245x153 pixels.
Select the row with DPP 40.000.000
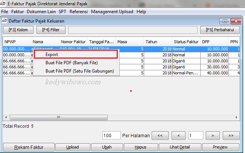coord(121,73)
